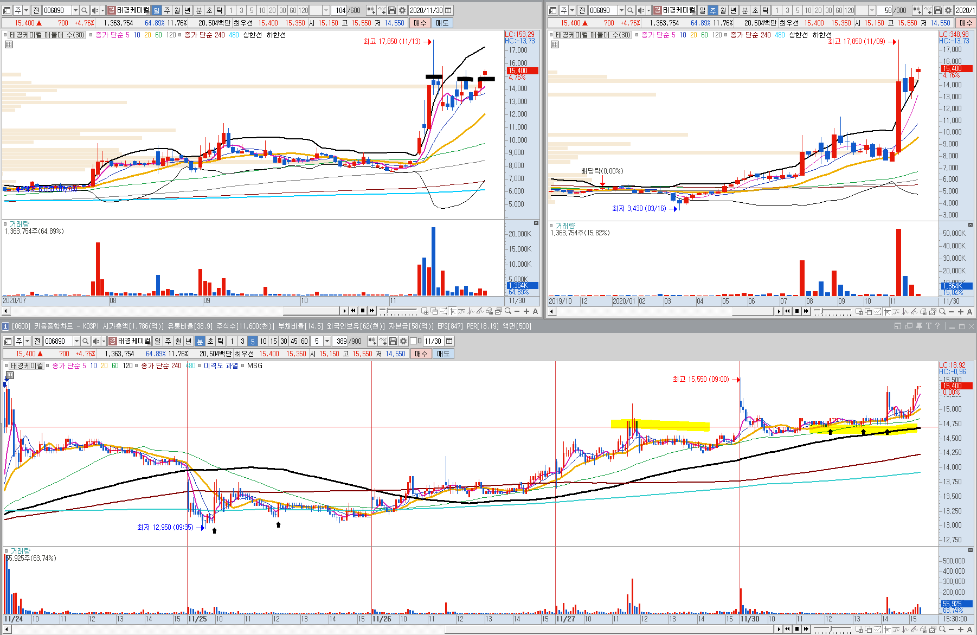Click the stop button below daily chart
Viewport: 977px width, 635px height.
(x=363, y=311)
